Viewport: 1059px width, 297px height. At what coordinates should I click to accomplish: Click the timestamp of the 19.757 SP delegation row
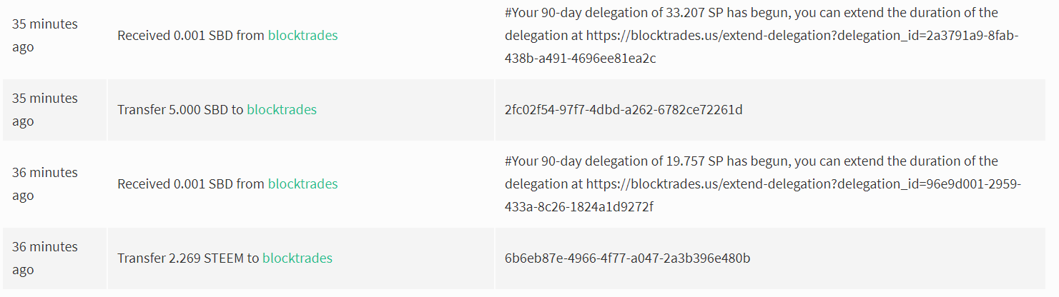click(x=44, y=183)
